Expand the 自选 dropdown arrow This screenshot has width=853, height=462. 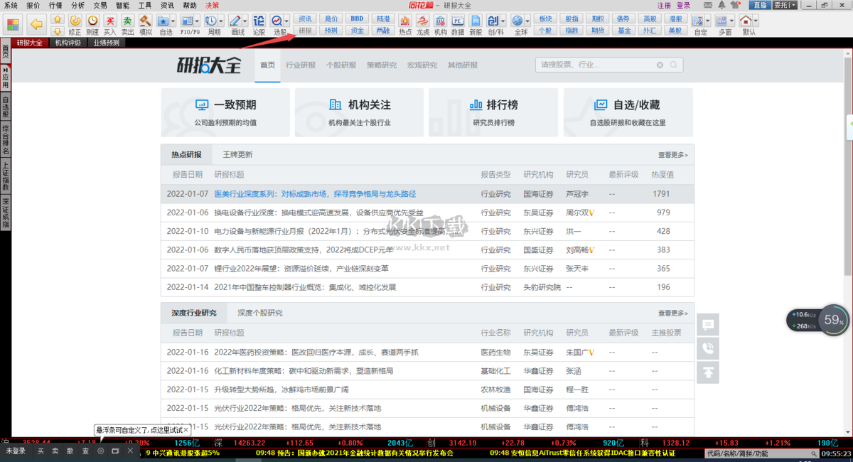(173, 21)
